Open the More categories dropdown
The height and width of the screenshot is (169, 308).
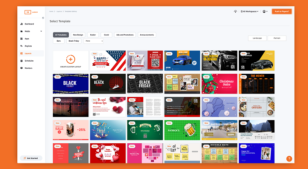click(x=93, y=41)
